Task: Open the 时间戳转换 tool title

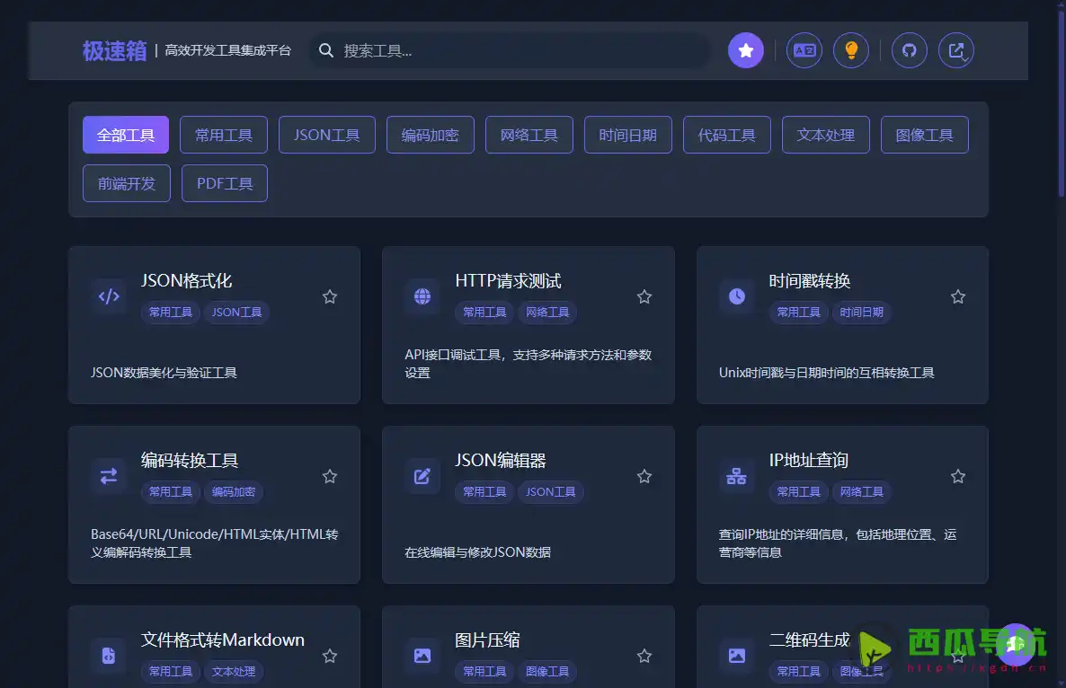Action: click(810, 280)
